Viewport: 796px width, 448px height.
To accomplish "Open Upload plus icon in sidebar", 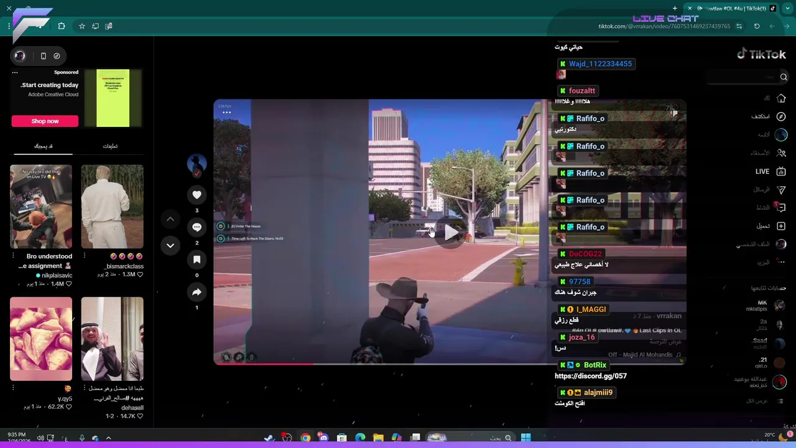I will [x=781, y=226].
